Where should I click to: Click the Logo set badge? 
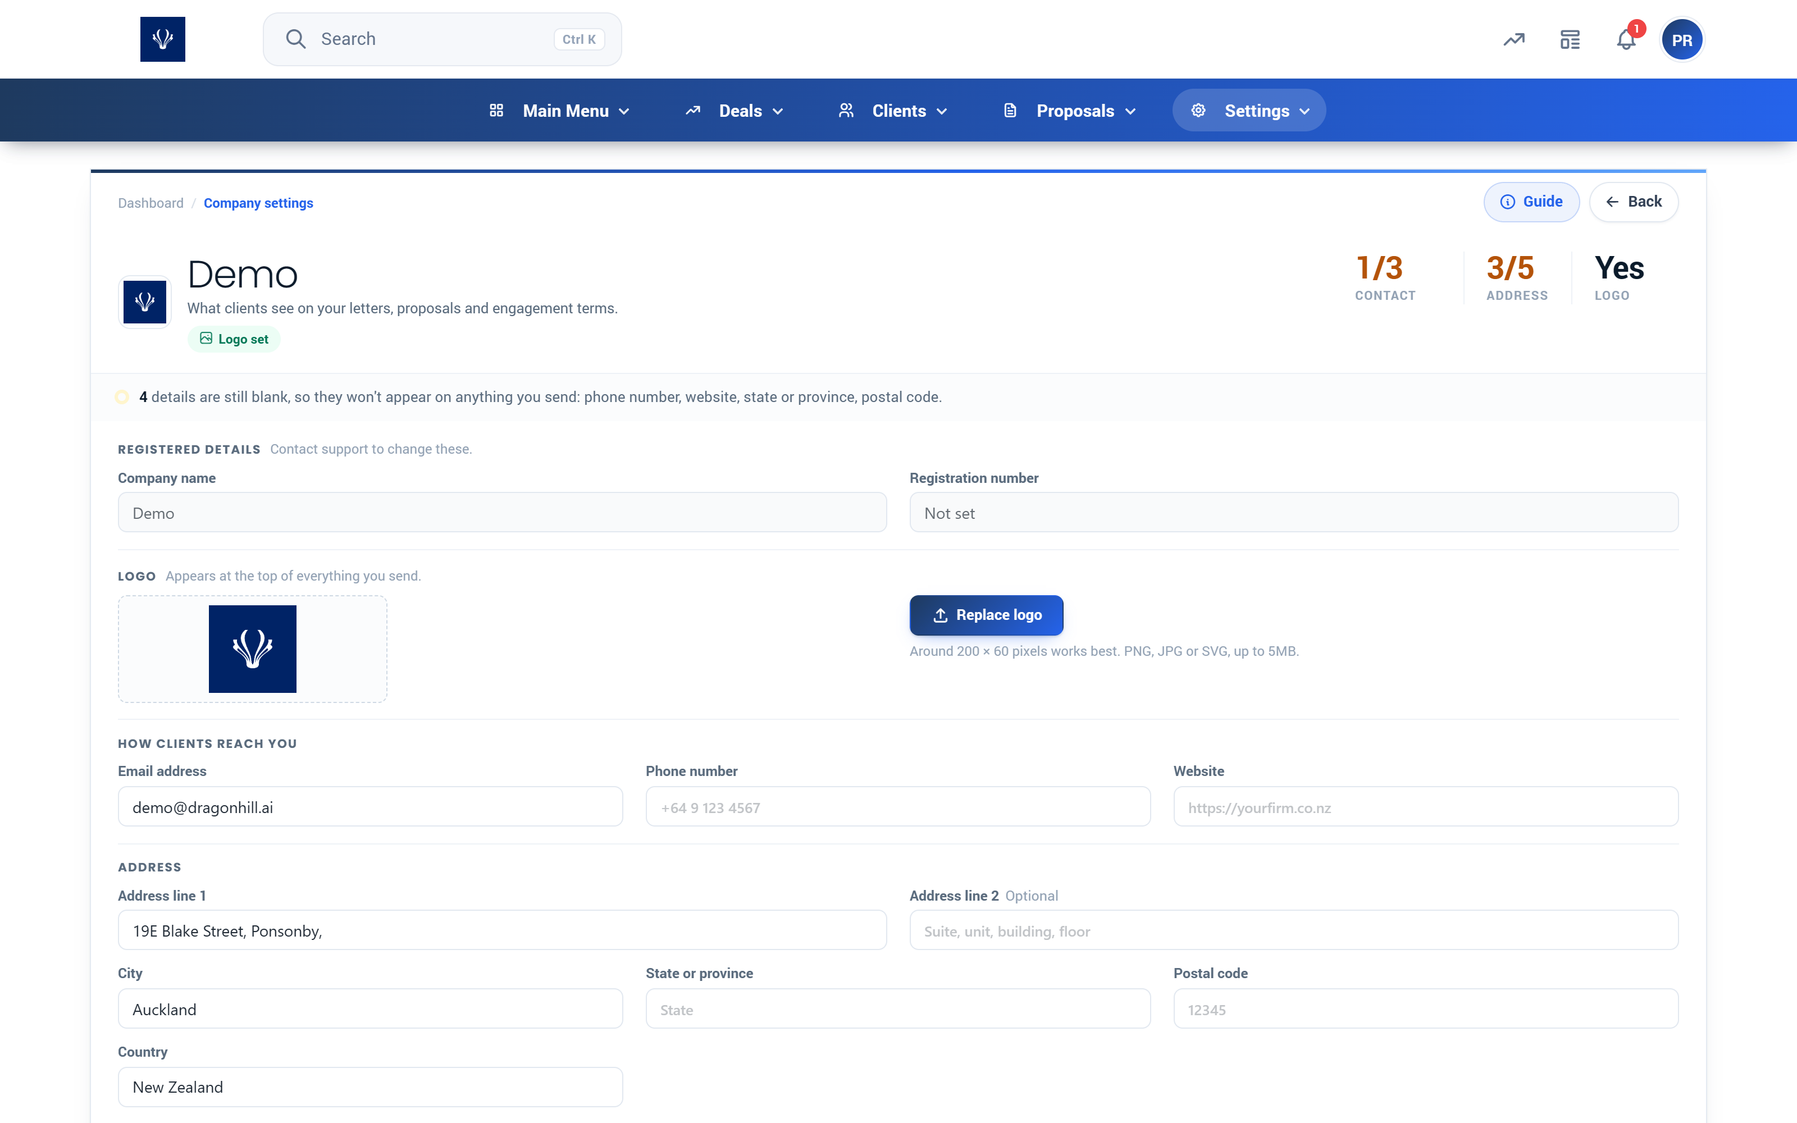point(234,339)
